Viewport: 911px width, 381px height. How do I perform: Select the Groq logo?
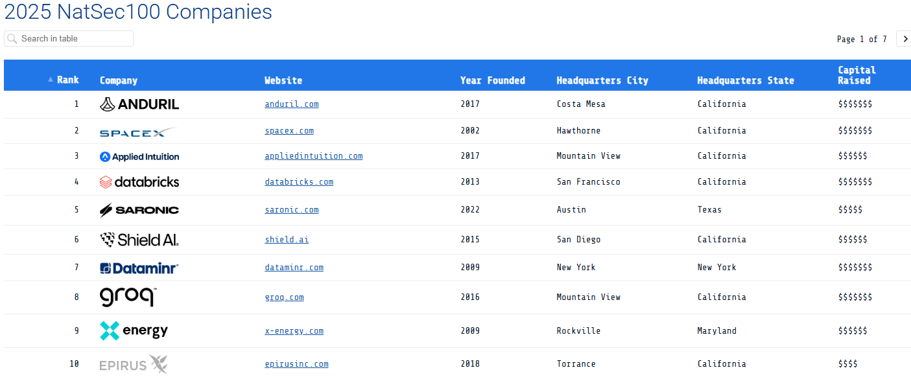tap(128, 297)
